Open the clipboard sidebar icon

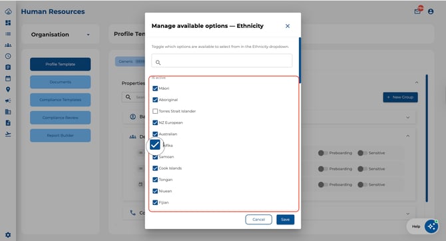click(8, 67)
